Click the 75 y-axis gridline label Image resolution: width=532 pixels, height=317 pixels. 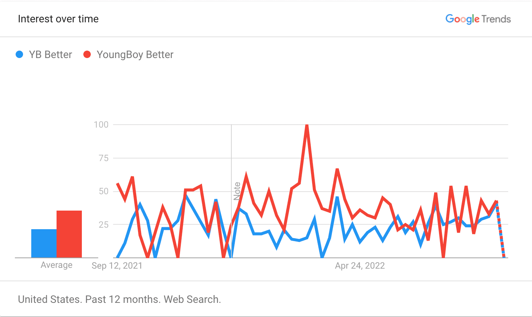104,158
